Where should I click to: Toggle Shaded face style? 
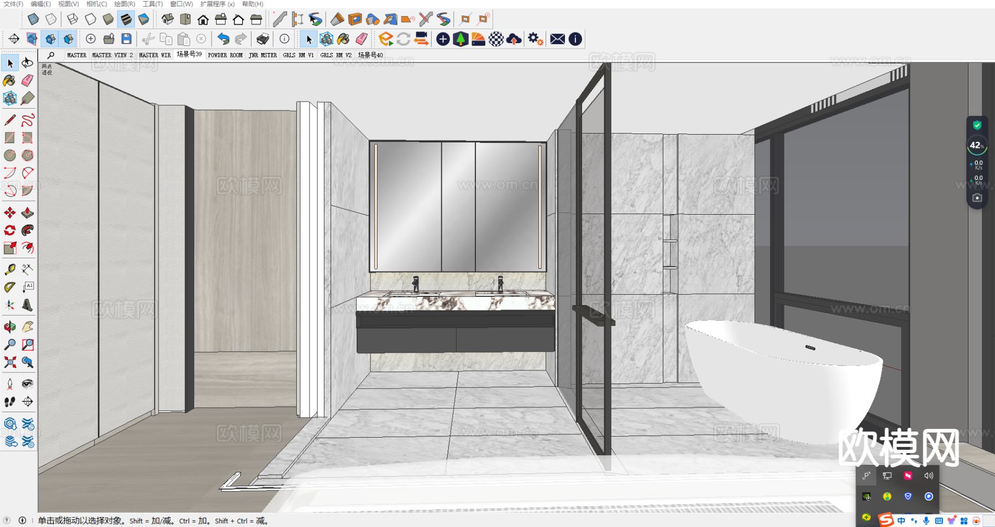point(108,20)
